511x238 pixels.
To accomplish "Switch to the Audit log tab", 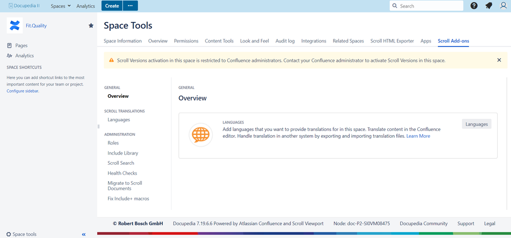I will click(x=285, y=41).
